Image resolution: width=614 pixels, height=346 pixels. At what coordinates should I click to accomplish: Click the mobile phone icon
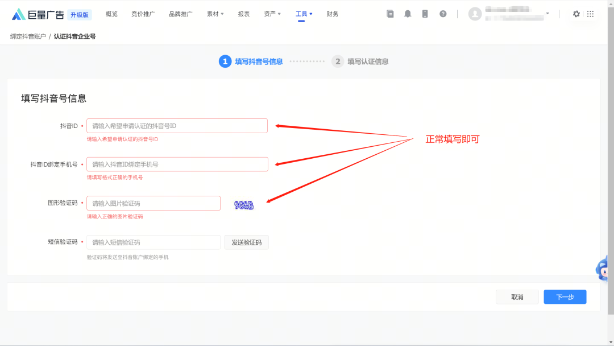(425, 14)
